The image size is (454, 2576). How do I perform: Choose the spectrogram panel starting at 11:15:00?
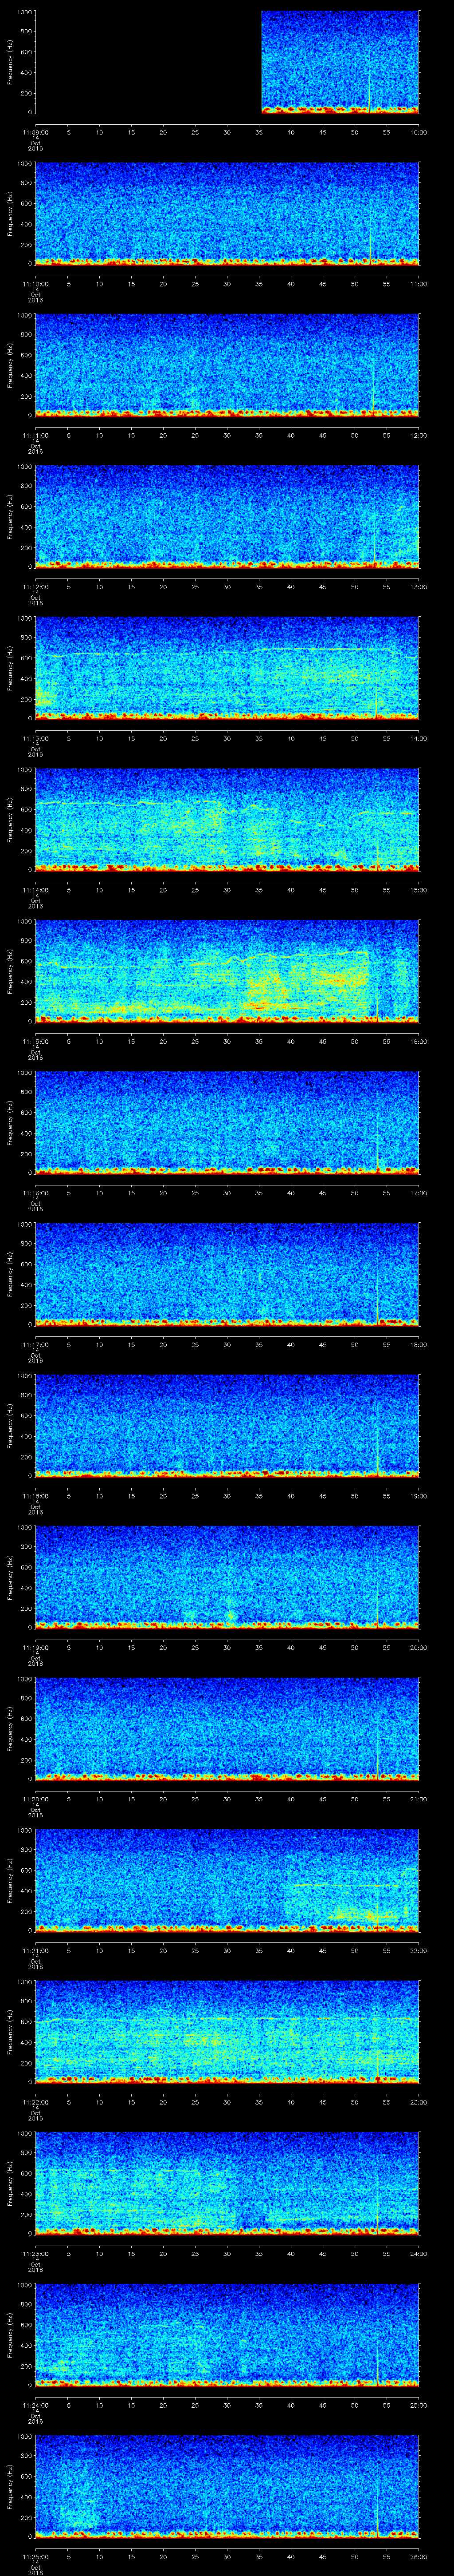(x=227, y=971)
